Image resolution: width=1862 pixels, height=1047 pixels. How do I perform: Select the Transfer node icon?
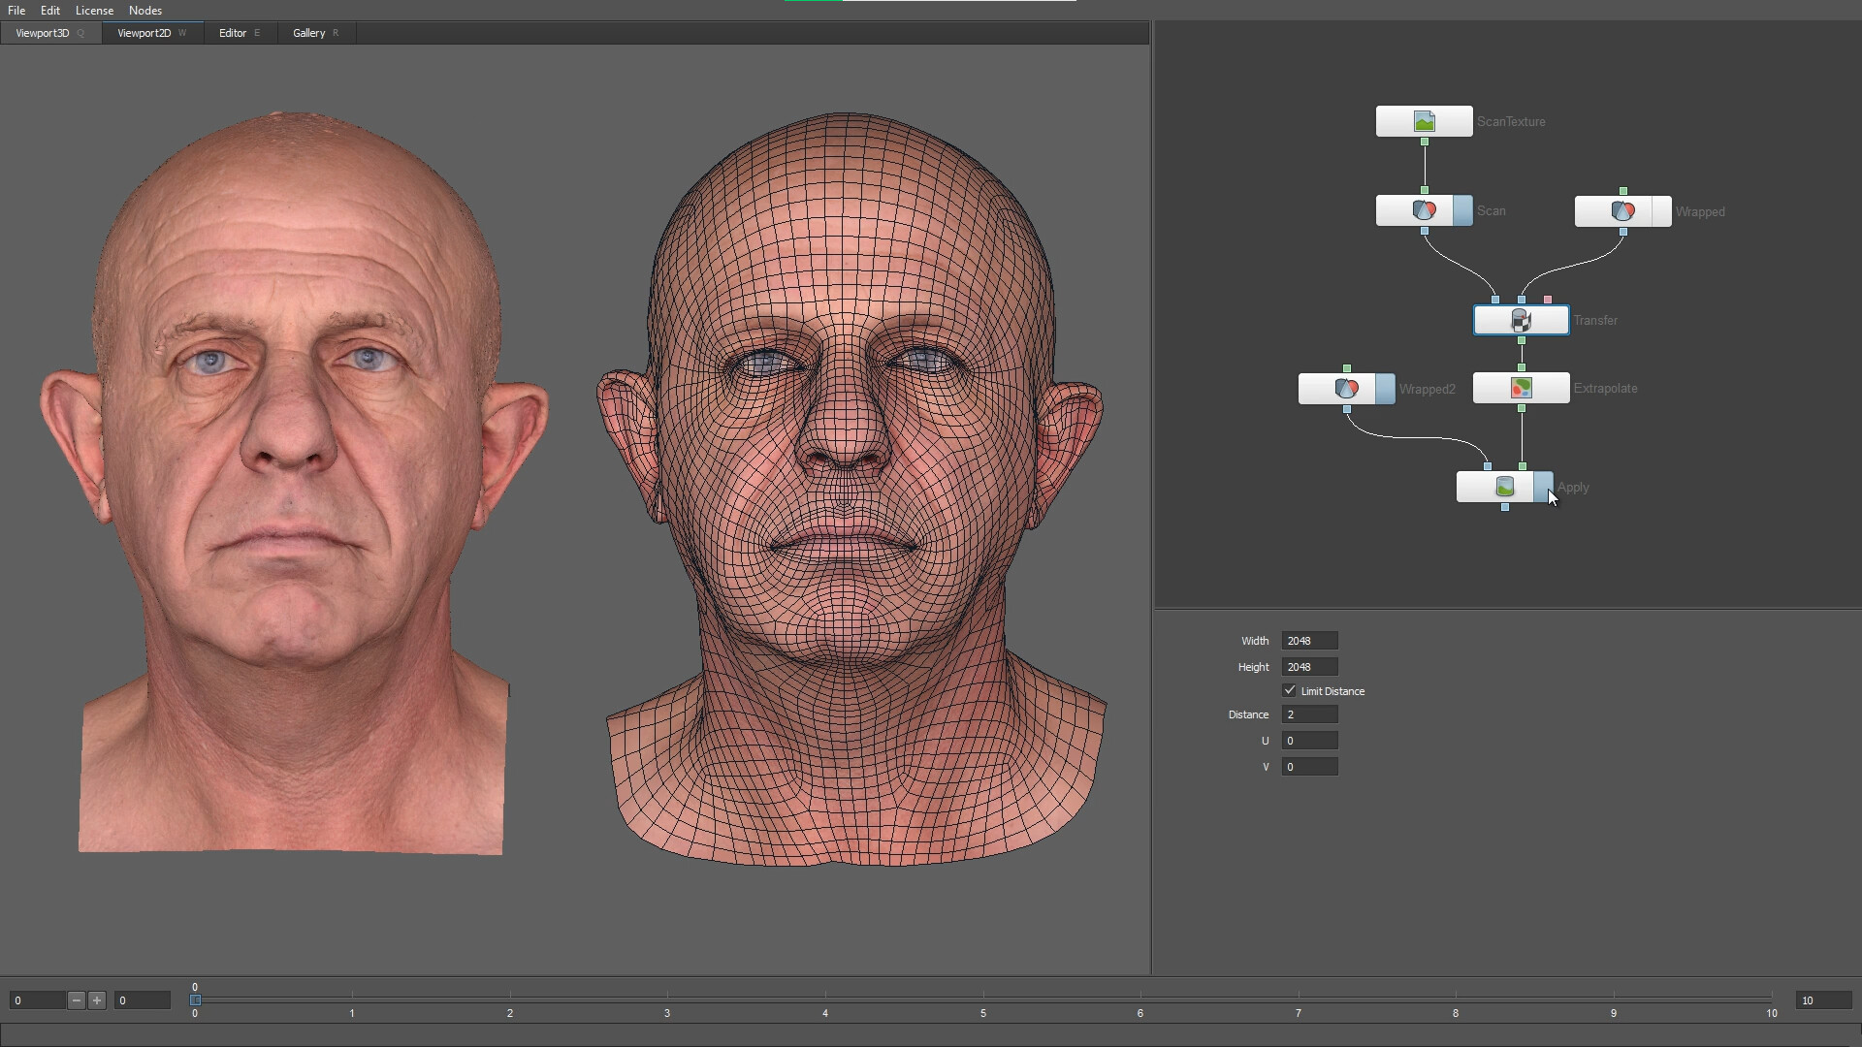tap(1521, 320)
